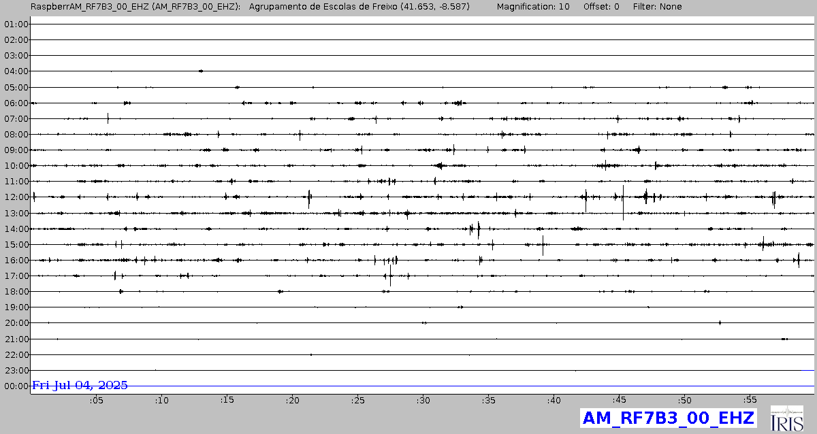Click the :30 minute axis label

(423, 401)
